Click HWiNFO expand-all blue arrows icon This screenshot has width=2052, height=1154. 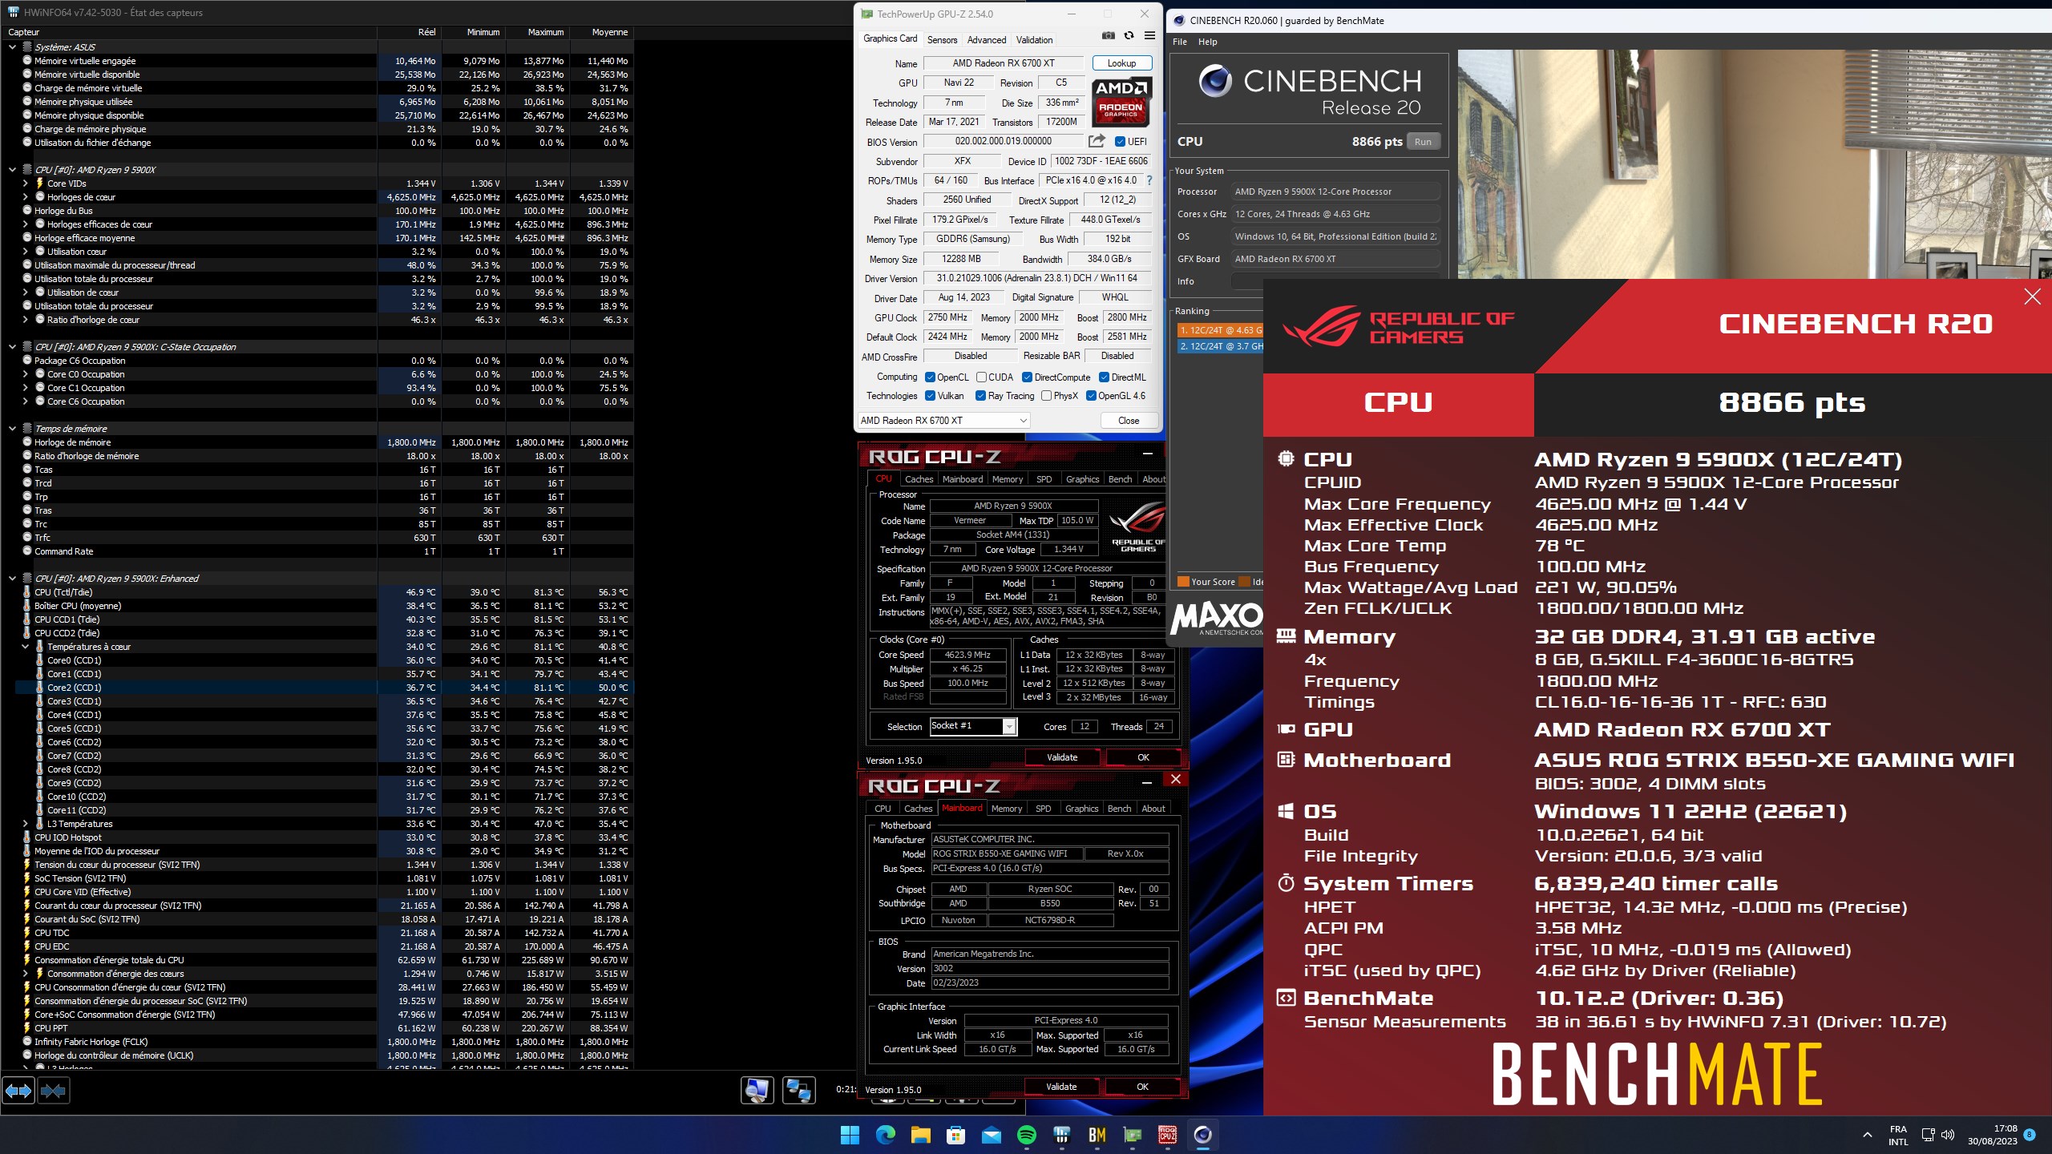tap(18, 1091)
